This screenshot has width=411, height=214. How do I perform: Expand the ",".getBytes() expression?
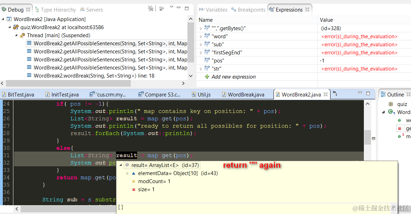201,28
